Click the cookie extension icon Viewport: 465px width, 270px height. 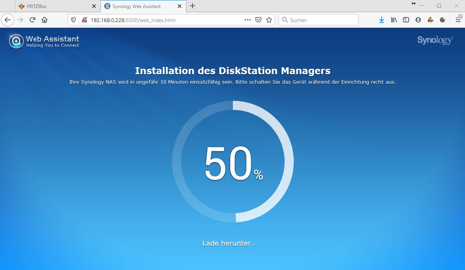coord(443,20)
